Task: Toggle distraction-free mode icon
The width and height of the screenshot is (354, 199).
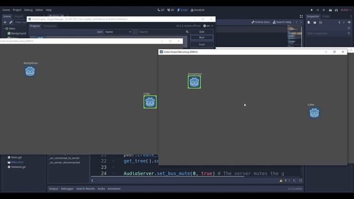Action: point(301,17)
